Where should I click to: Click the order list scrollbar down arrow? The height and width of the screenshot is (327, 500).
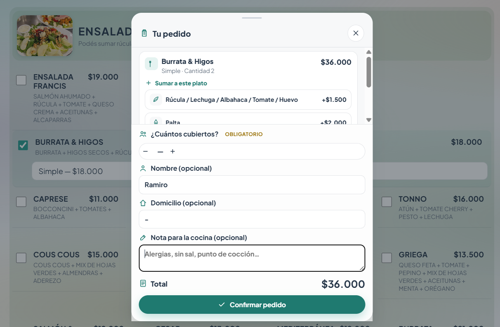[x=369, y=120]
